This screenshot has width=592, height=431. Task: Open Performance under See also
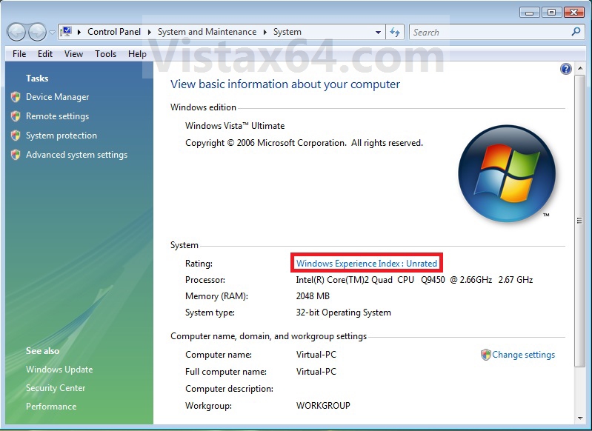pos(51,407)
